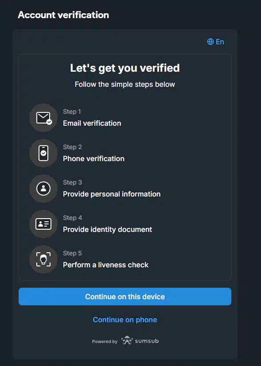Screen dimensions: 261x366
Task: Select Provide personal information step text
Action: tap(112, 194)
